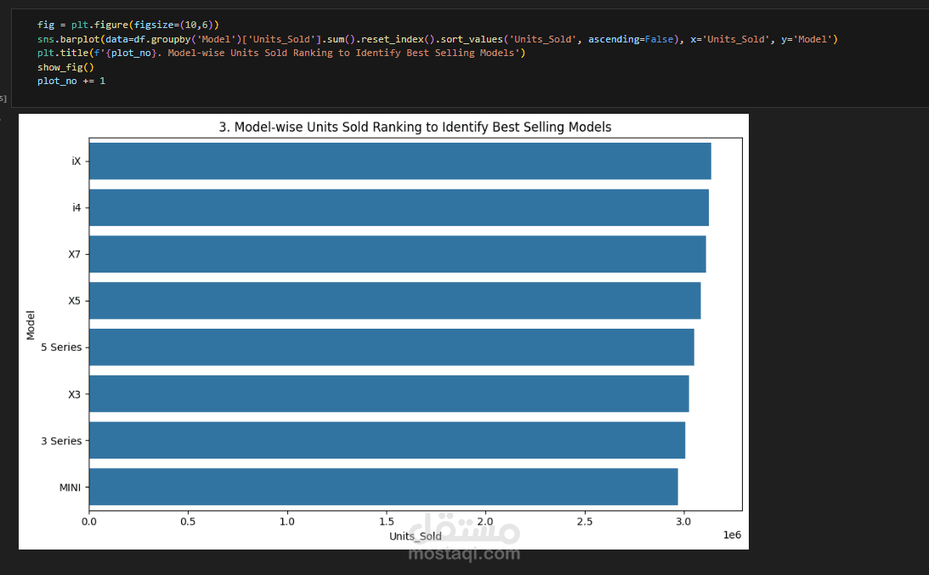Click the chart title text

(415, 127)
